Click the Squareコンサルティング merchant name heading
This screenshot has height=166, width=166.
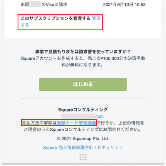coord(83,110)
